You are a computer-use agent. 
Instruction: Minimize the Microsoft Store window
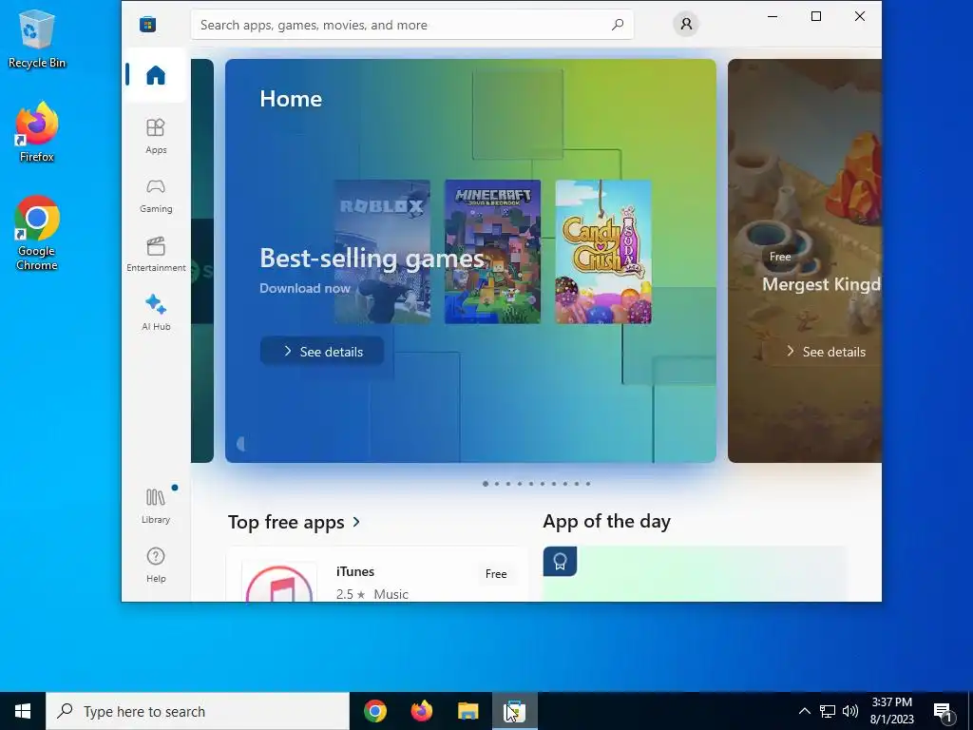[773, 16]
